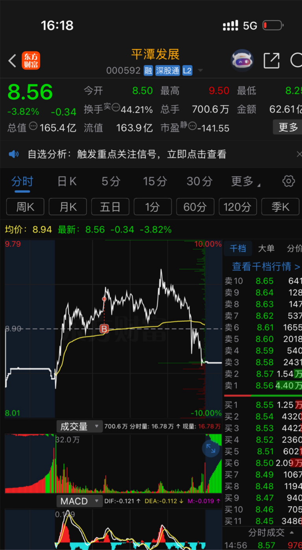Tap the fullscreen expand chart icon

211,449
